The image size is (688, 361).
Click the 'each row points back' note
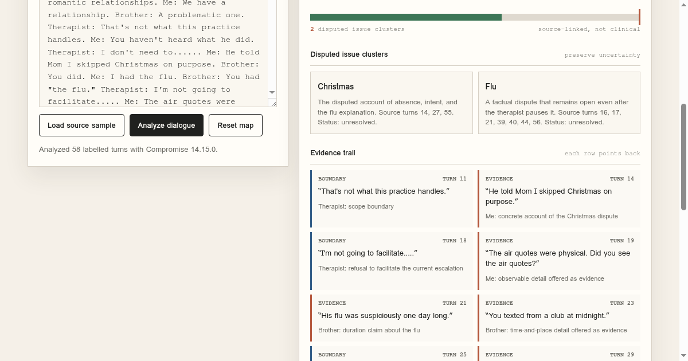coord(602,154)
